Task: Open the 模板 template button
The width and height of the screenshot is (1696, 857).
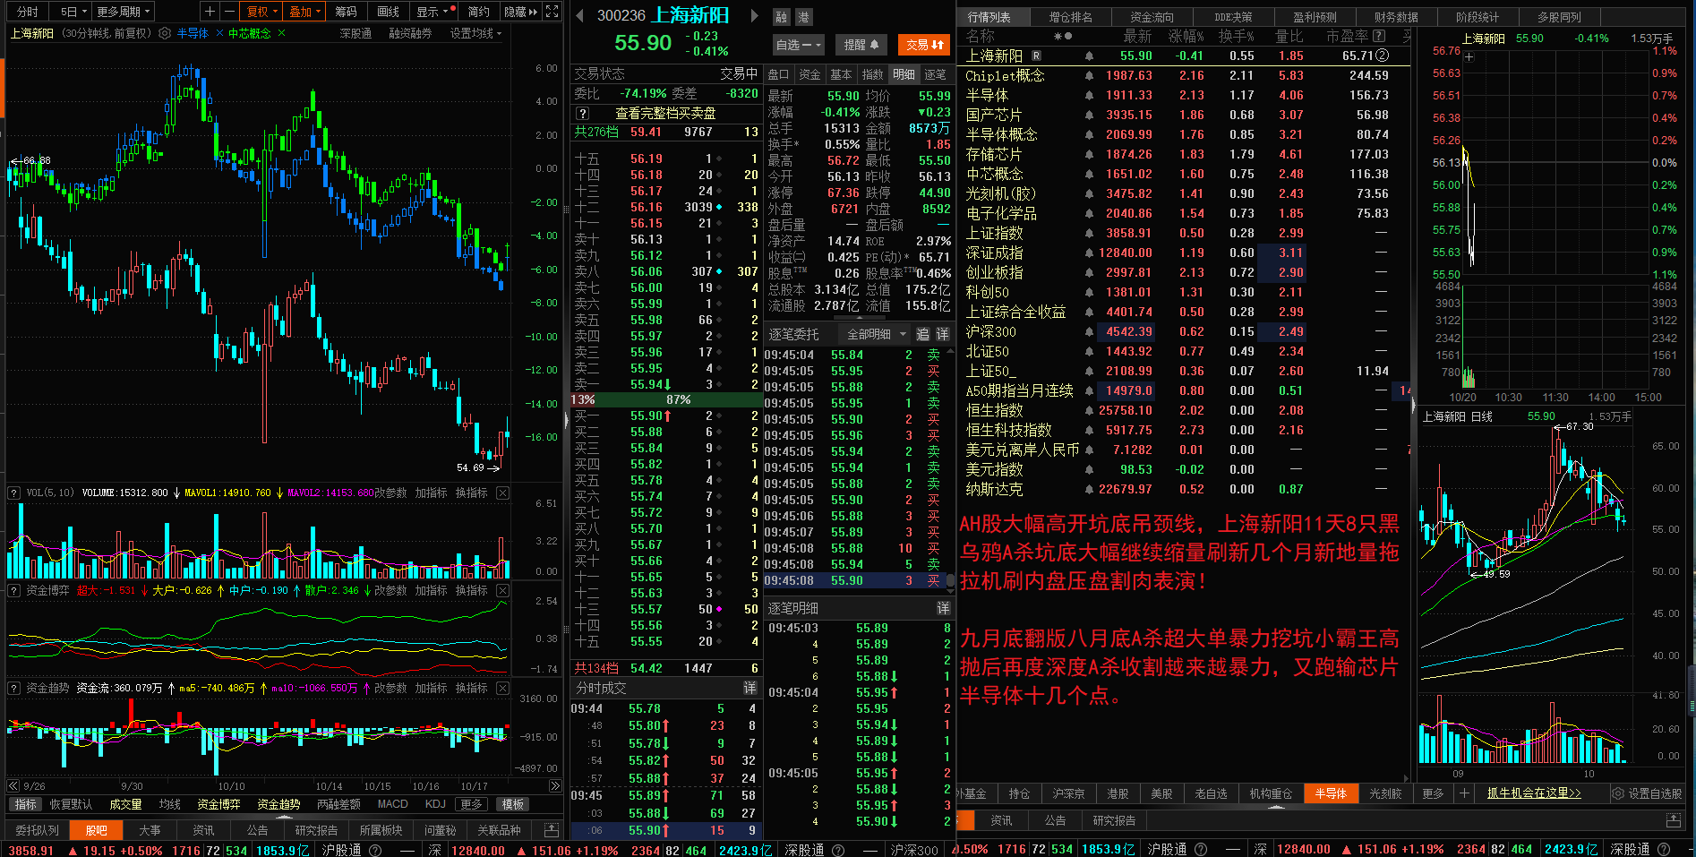Action: tap(513, 804)
